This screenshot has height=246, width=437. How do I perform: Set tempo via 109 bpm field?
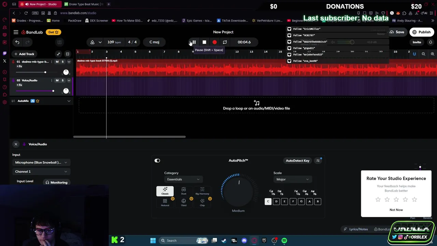click(x=114, y=42)
